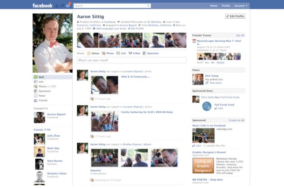Open the Wall section in sidebar
This screenshot has width=284, height=189.
click(x=41, y=77)
